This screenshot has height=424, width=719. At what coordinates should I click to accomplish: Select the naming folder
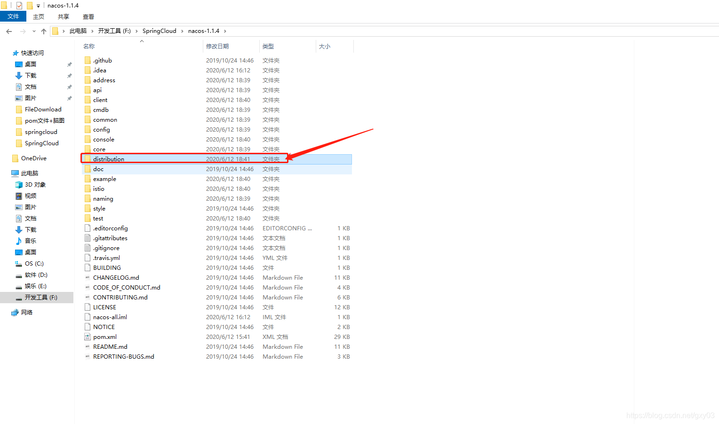(x=103, y=199)
